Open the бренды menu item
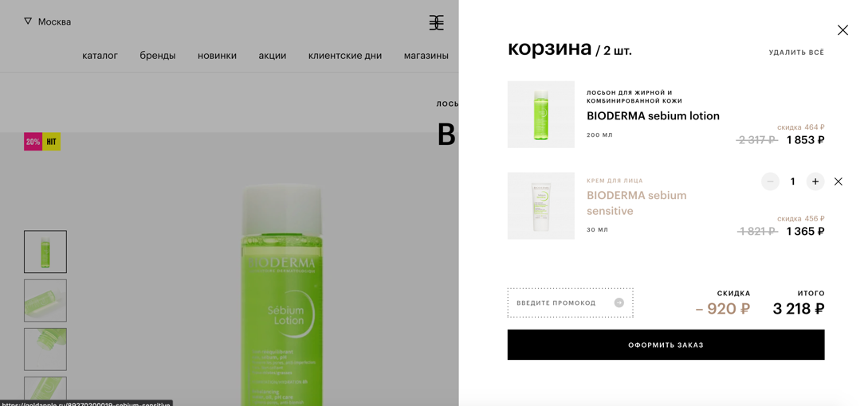The image size is (868, 406). click(158, 55)
